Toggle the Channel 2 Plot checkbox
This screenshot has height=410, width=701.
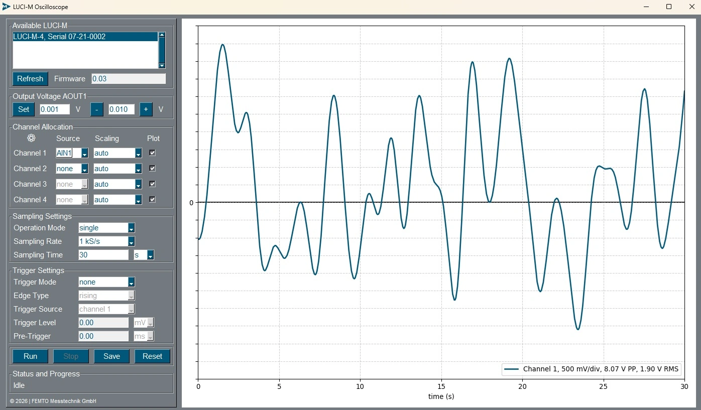(x=153, y=169)
